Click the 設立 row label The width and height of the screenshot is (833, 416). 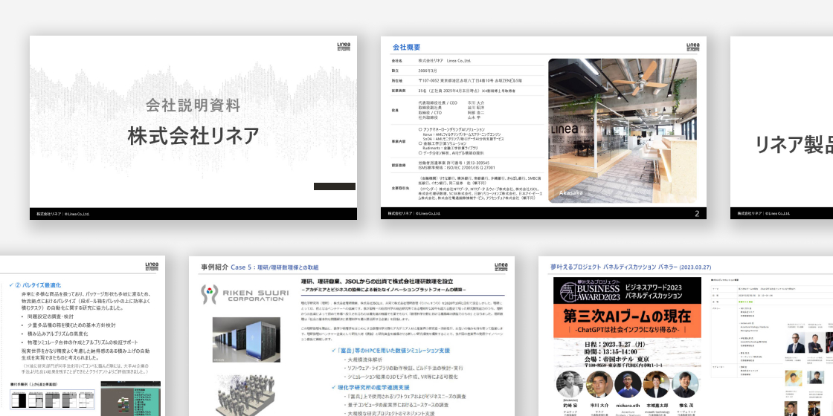click(x=395, y=71)
